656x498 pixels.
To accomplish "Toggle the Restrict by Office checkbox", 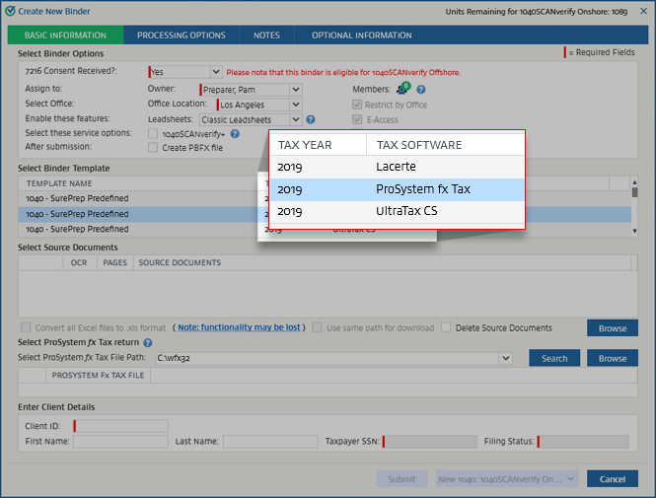I will coord(357,105).
